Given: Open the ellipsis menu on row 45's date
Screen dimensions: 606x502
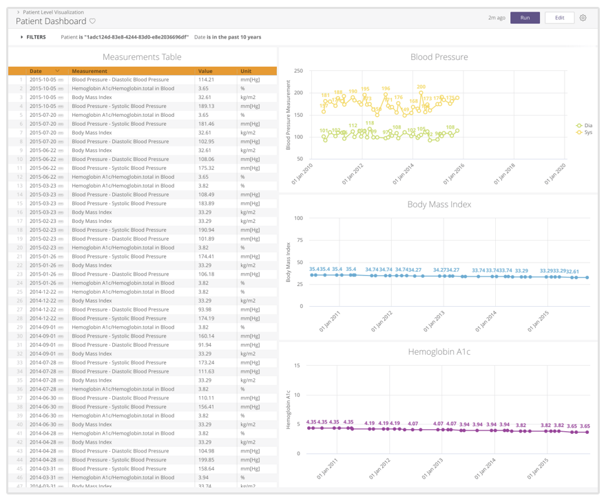Looking at the screenshot, I should point(61,469).
